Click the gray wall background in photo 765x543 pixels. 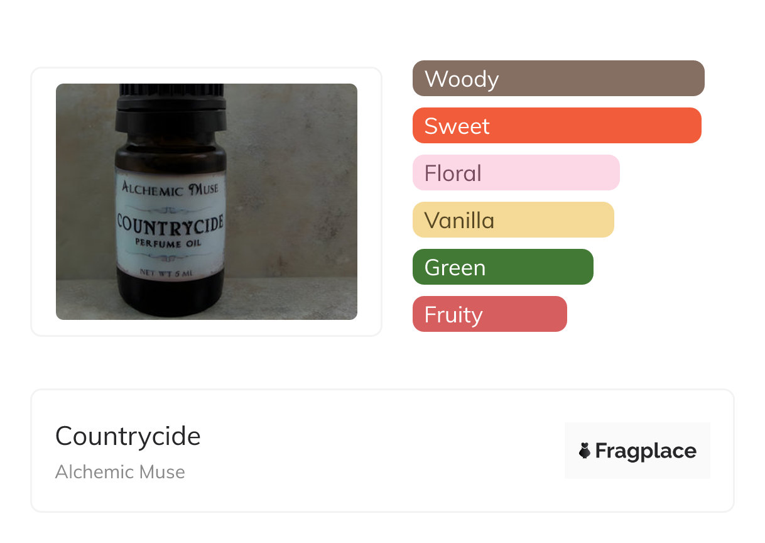click(295, 157)
